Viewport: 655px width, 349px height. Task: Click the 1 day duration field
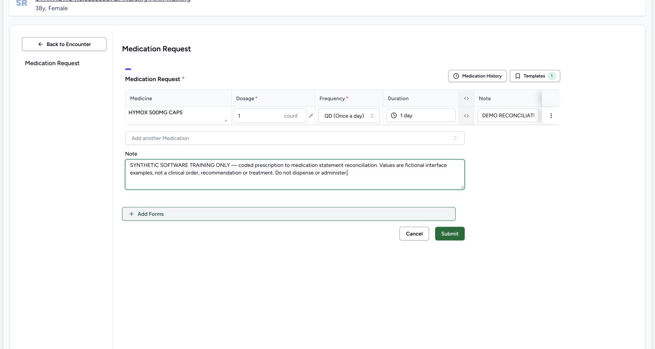click(421, 116)
